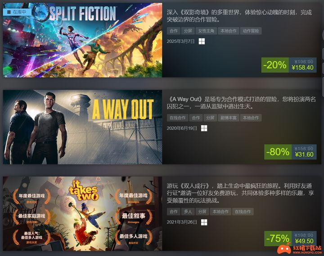
Task: Select the 多人 tag under It Takes Two
Action: coord(188,211)
